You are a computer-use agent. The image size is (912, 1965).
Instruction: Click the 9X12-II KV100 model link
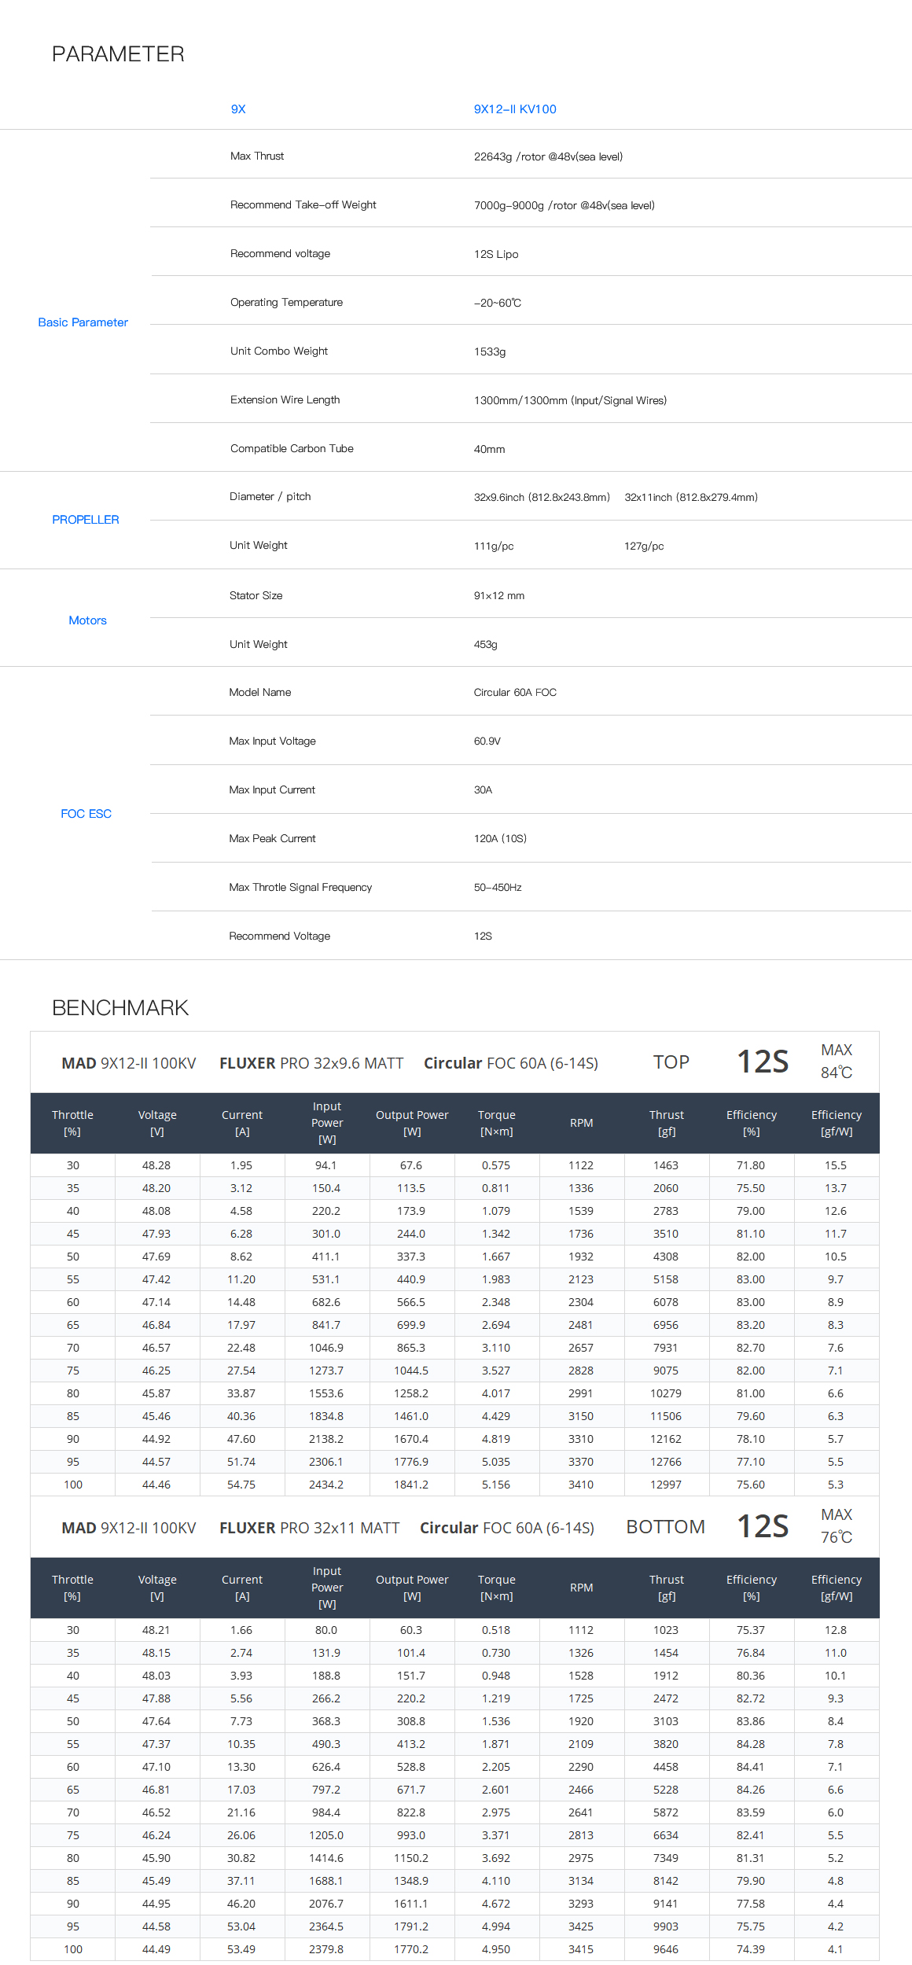(x=515, y=109)
